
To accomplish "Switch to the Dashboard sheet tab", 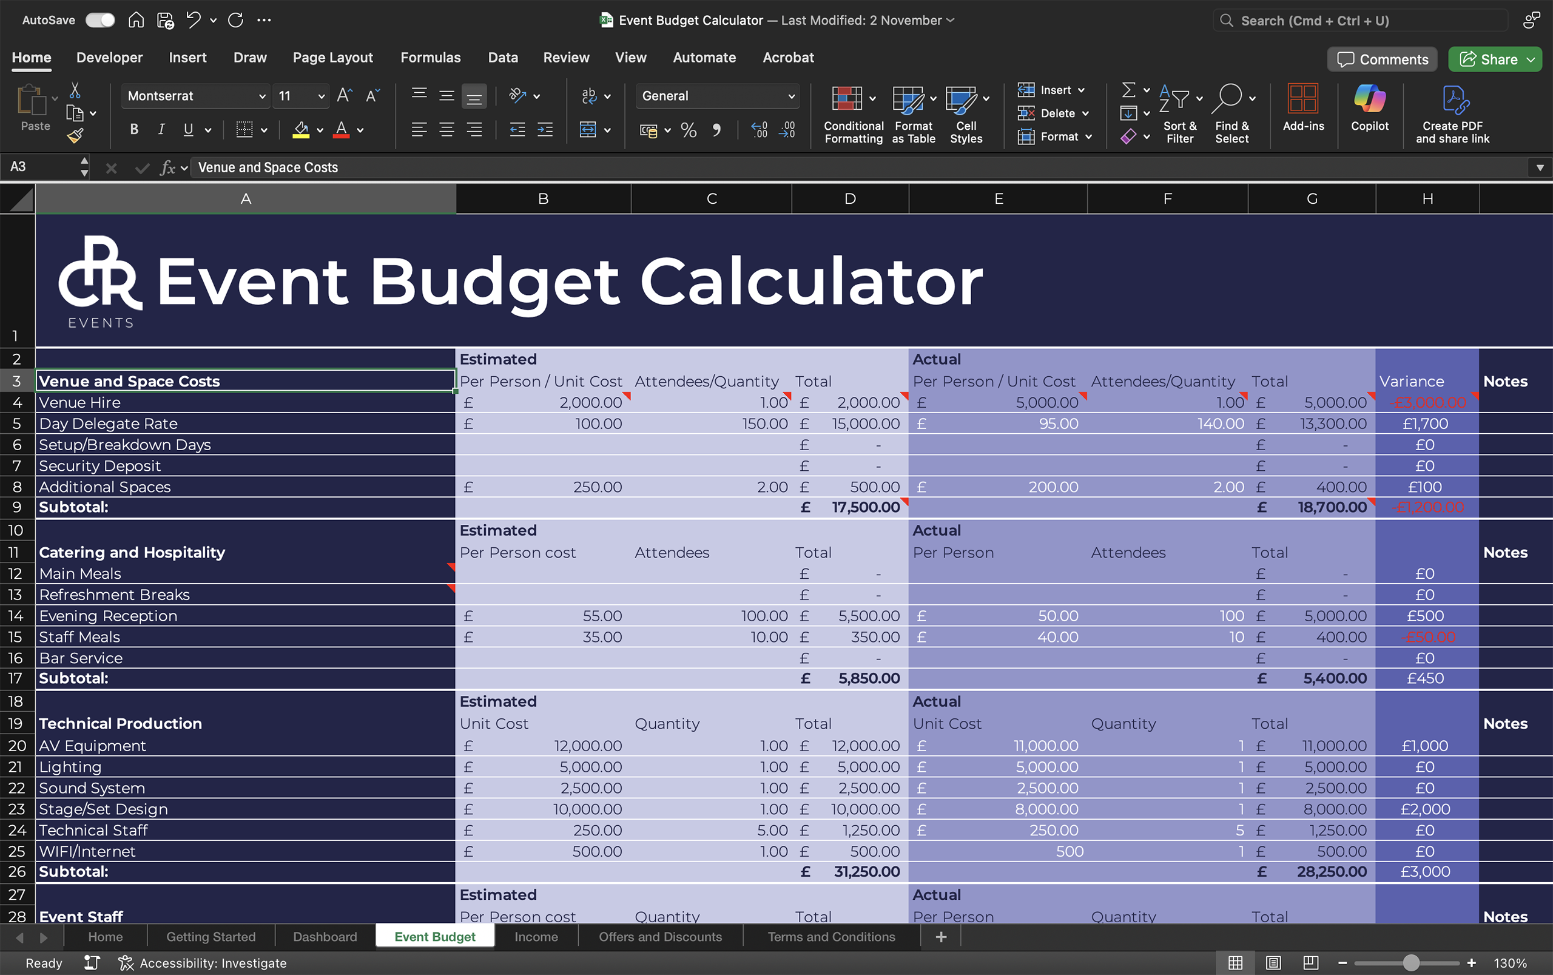I will (325, 936).
